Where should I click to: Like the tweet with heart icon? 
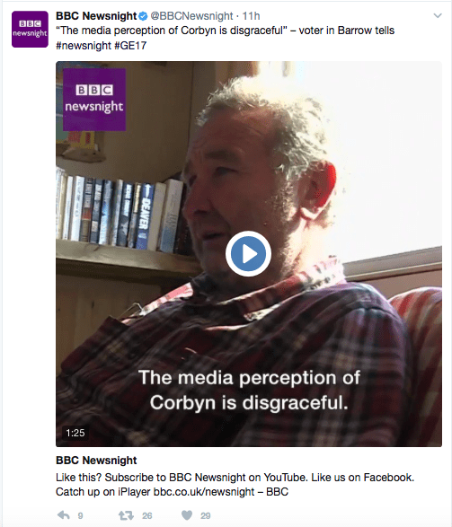(187, 515)
